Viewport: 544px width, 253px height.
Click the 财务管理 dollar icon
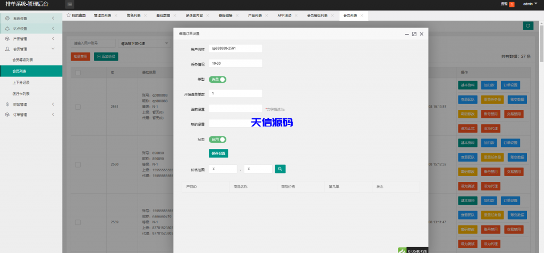coord(7,104)
